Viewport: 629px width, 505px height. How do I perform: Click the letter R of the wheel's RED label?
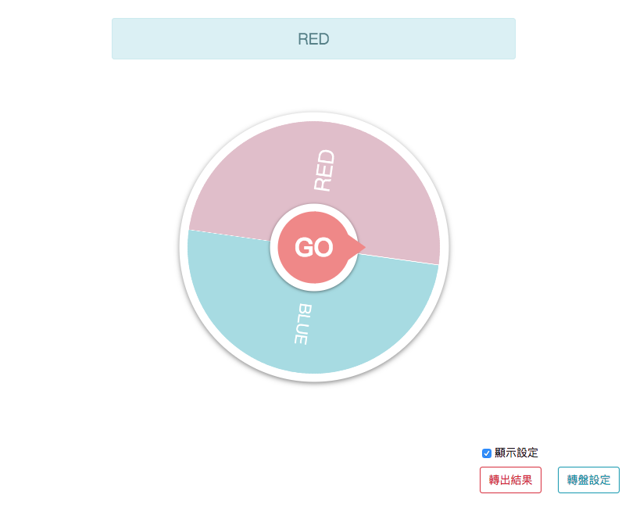coord(323,184)
